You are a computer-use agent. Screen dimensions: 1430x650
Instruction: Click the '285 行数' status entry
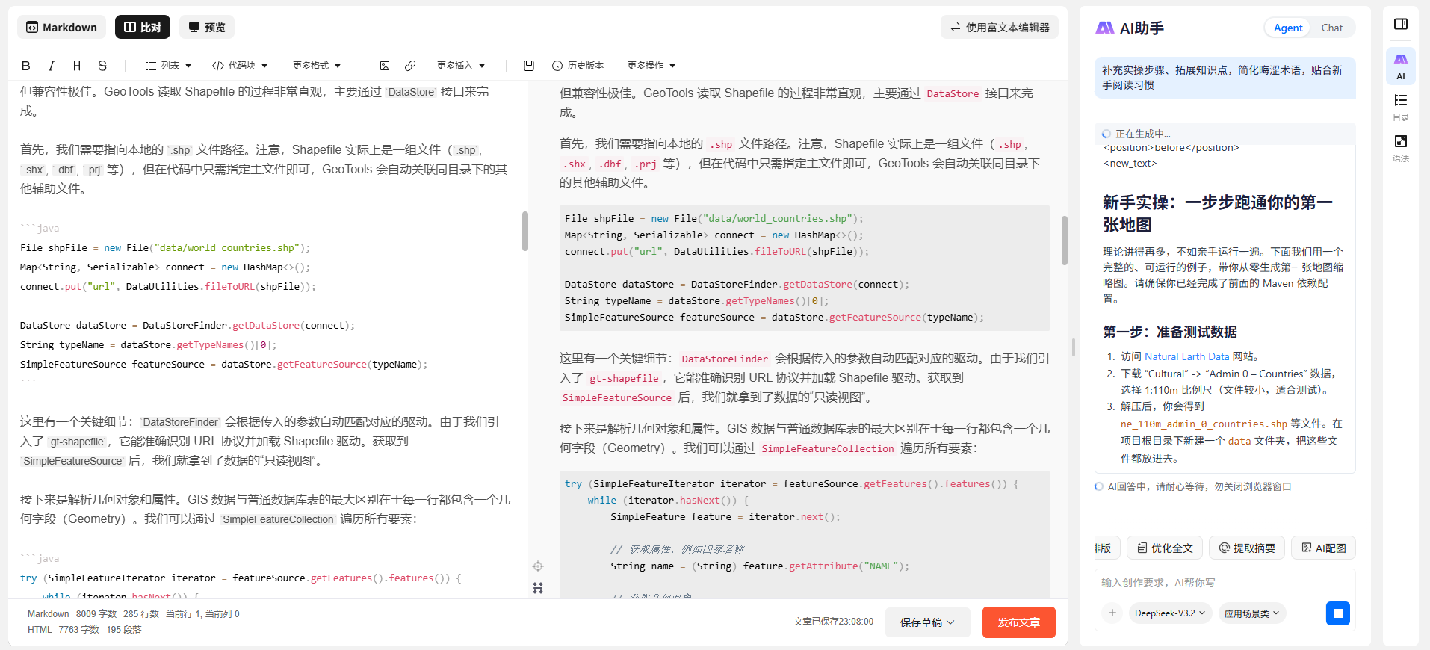pyautogui.click(x=141, y=614)
